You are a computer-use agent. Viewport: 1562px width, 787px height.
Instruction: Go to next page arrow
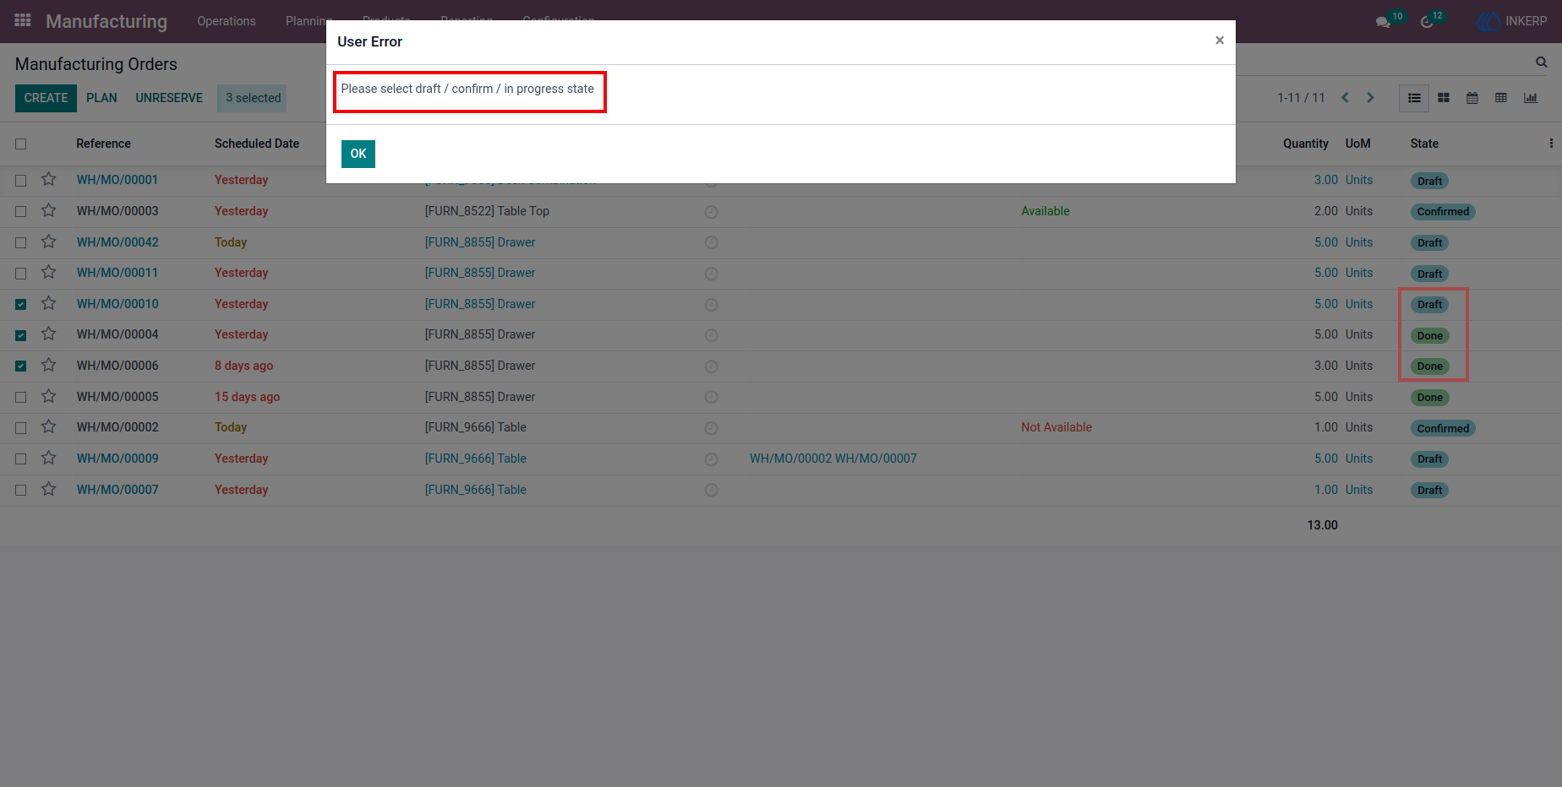point(1370,98)
